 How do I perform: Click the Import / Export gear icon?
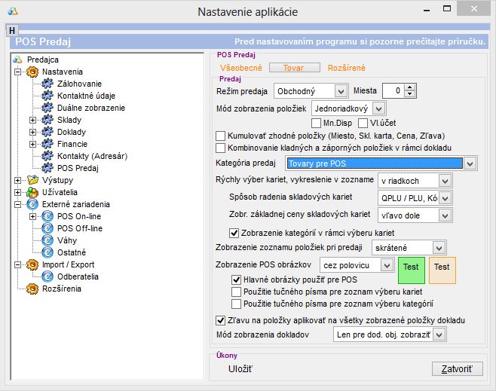(x=32, y=264)
